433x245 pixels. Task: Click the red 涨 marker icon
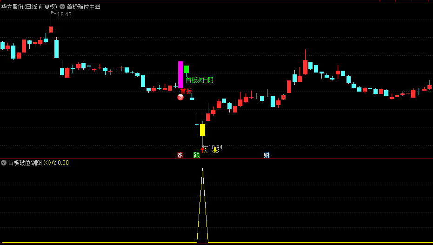click(180, 155)
